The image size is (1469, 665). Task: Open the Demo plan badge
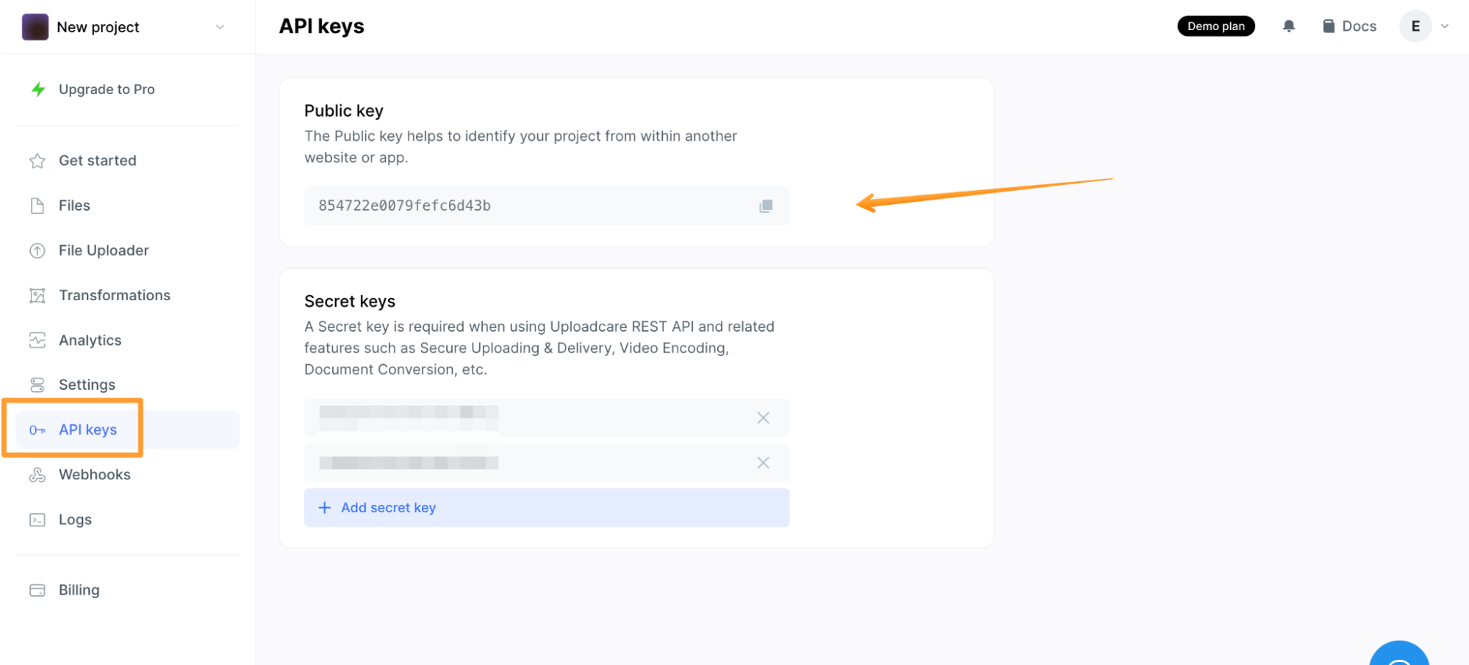point(1215,26)
